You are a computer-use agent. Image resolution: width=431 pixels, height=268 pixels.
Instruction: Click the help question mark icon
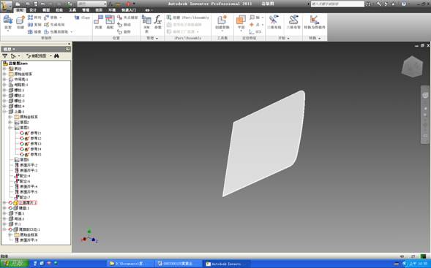[403, 4]
